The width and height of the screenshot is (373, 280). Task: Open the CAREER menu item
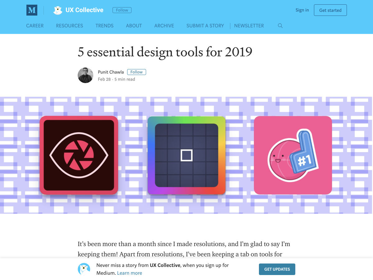pyautogui.click(x=35, y=26)
